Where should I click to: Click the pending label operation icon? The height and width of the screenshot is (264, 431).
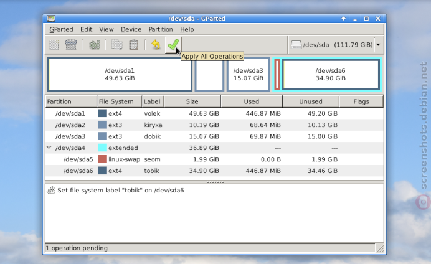[51, 190]
